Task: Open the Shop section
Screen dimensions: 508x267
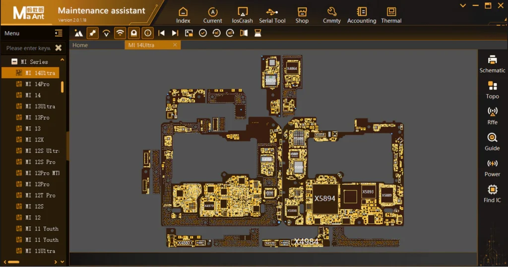Action: 302,15
